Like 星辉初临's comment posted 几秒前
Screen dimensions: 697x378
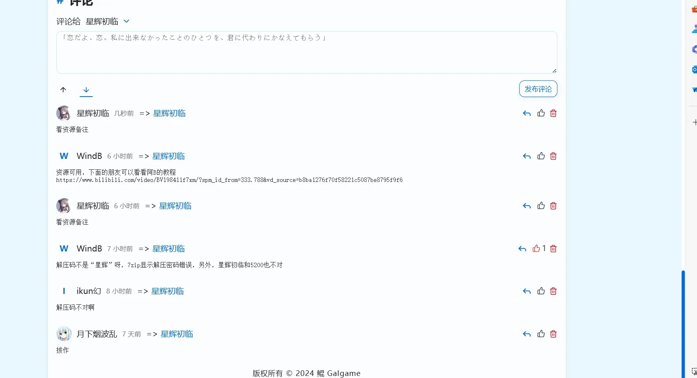point(541,113)
